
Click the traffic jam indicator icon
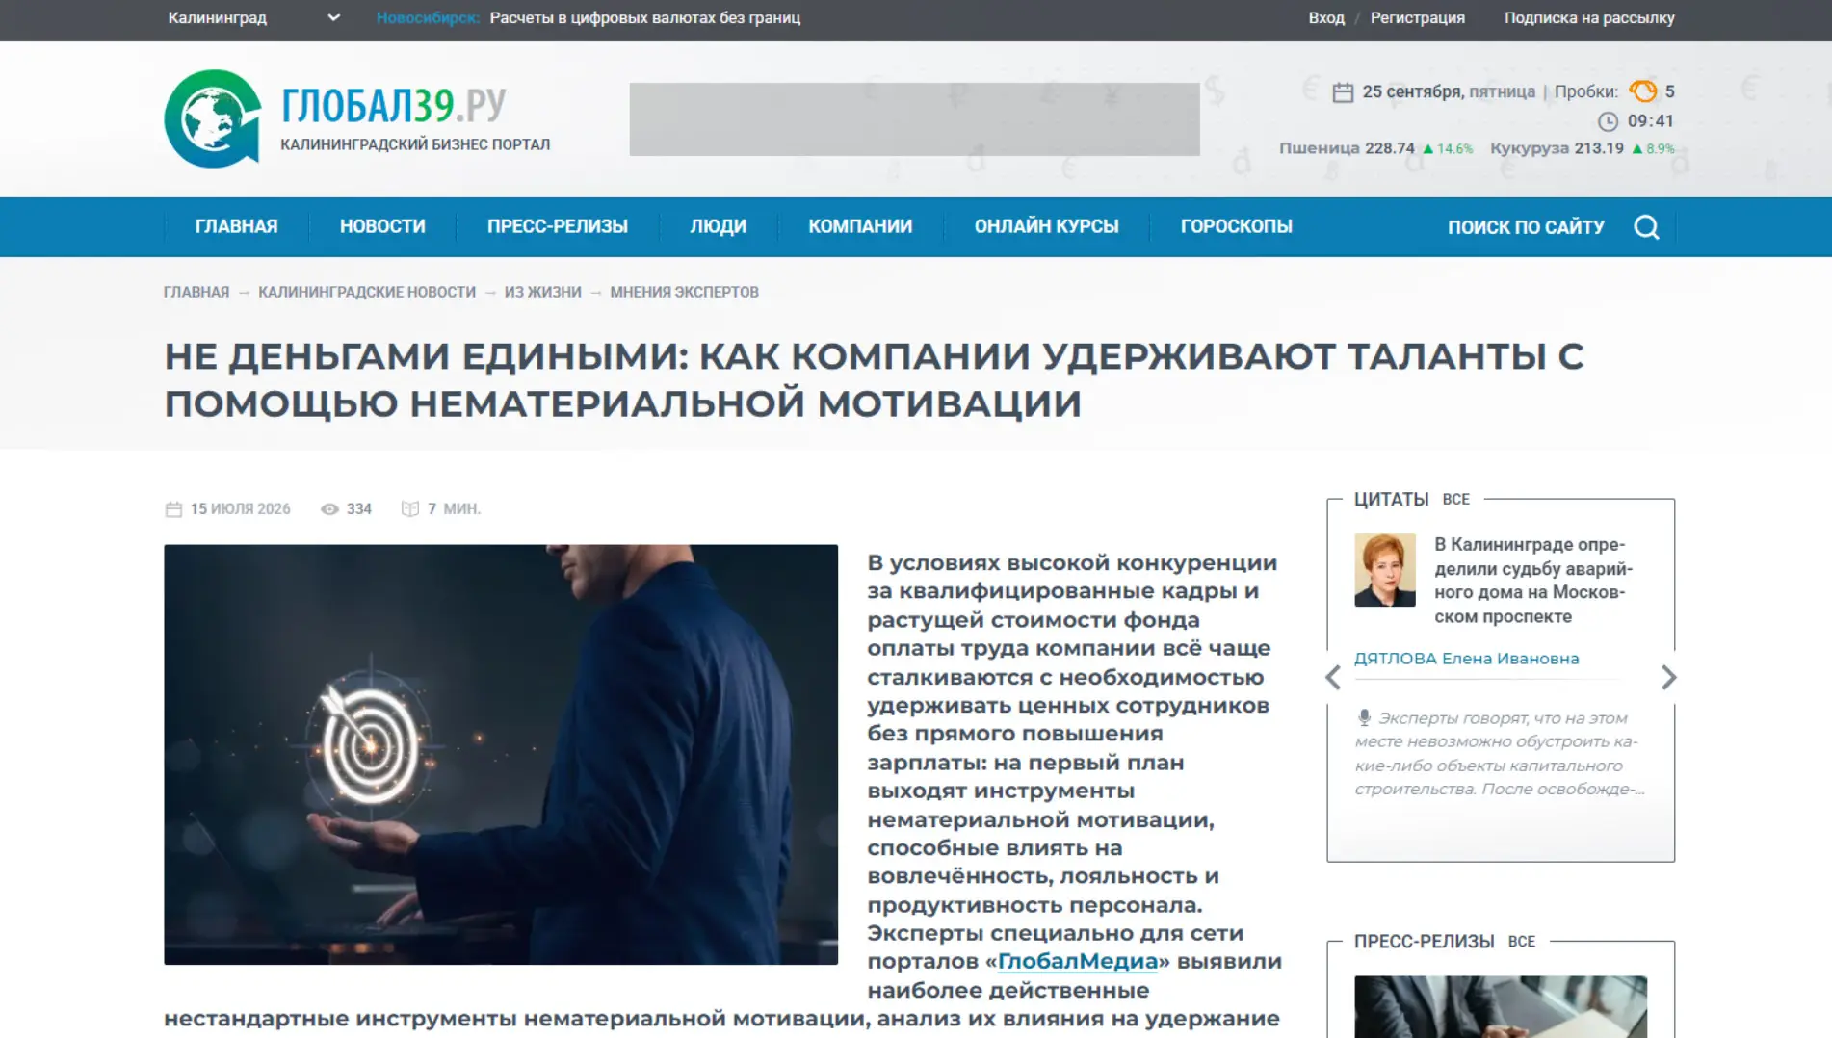[1642, 91]
